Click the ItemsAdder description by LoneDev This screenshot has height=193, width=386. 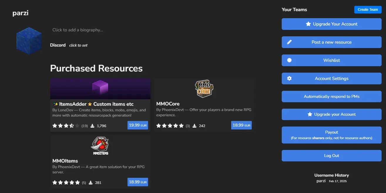[x=99, y=113]
